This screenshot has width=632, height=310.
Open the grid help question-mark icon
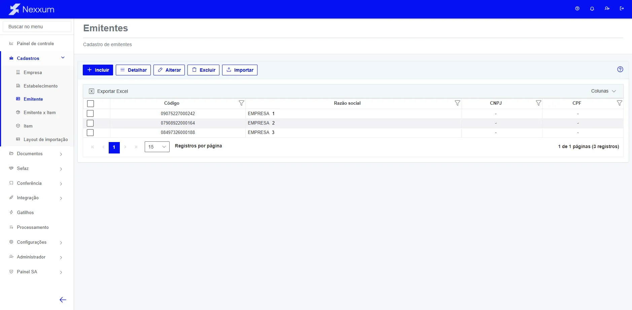[x=620, y=69]
